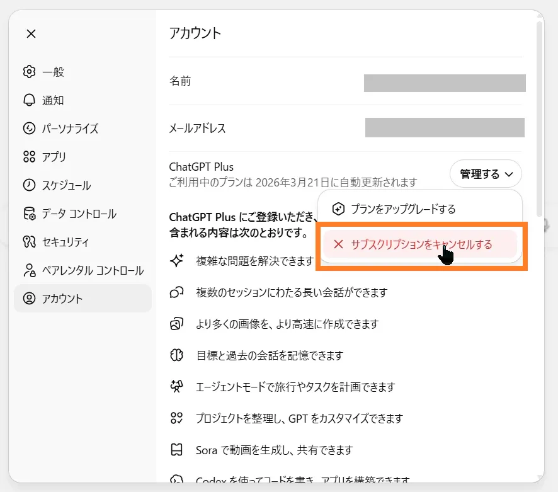Viewport: 558px width, 492px height.
Task: Click the redacted 名前 value field
Action: click(445, 83)
